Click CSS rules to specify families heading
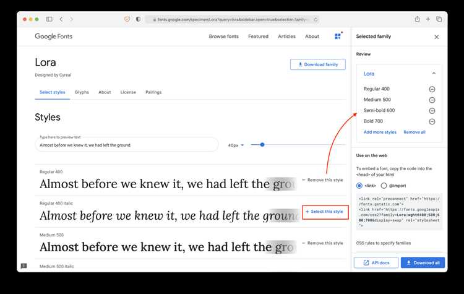This screenshot has height=294, width=464. [x=383, y=243]
